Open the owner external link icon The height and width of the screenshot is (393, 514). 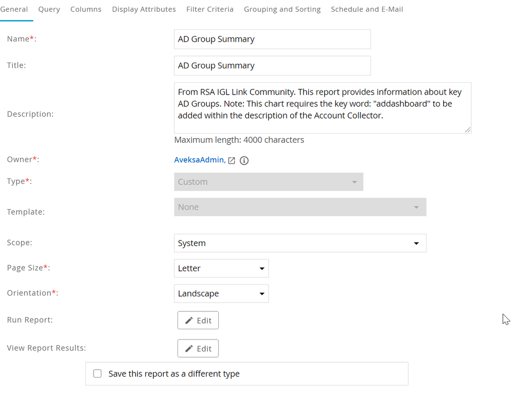232,160
